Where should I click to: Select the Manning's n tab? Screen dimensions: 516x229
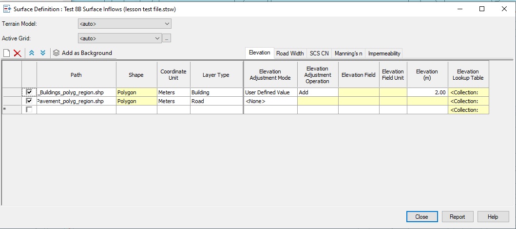pos(348,53)
